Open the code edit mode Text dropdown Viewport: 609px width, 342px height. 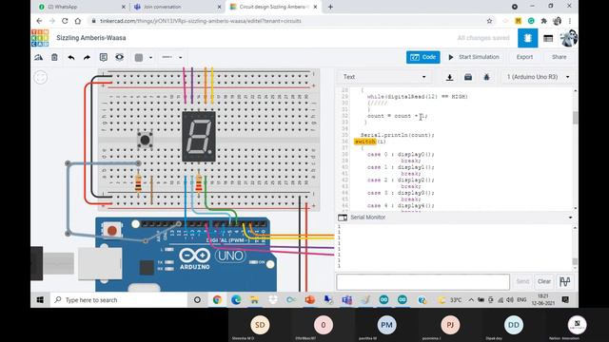point(384,77)
